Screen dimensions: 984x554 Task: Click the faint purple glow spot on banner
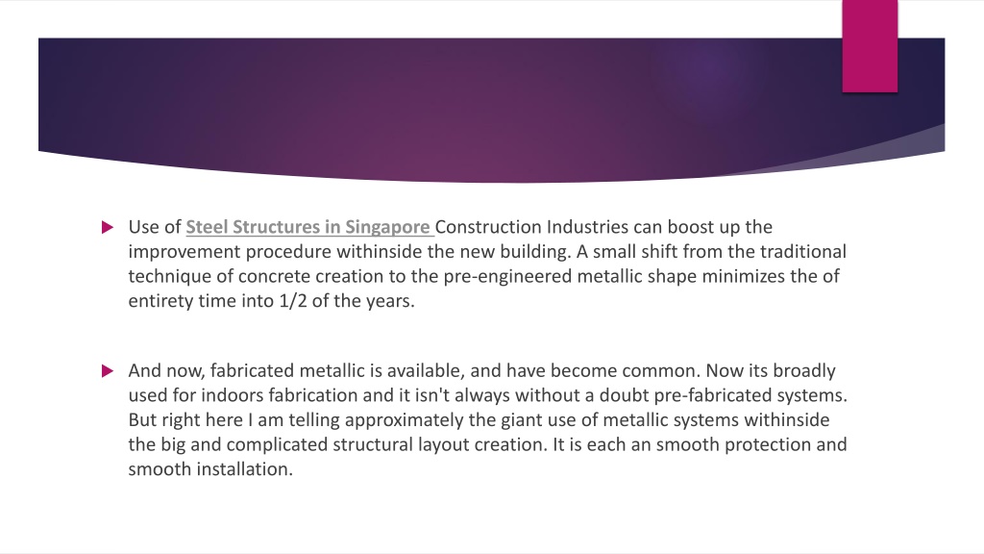pos(709,68)
